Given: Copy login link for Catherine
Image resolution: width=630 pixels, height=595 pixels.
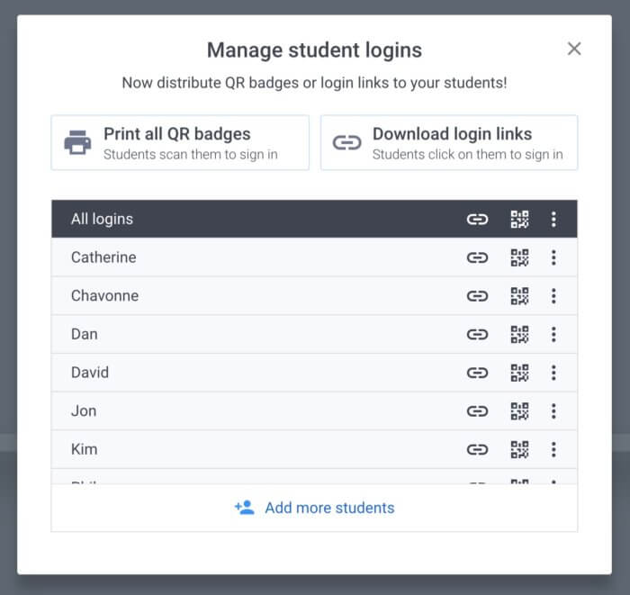Looking at the screenshot, I should pos(477,257).
